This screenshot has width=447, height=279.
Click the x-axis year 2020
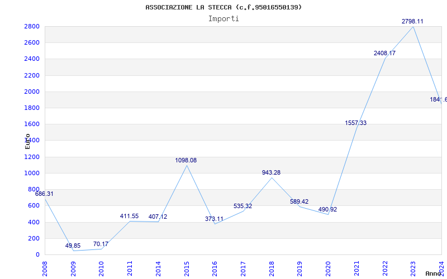[329, 269]
